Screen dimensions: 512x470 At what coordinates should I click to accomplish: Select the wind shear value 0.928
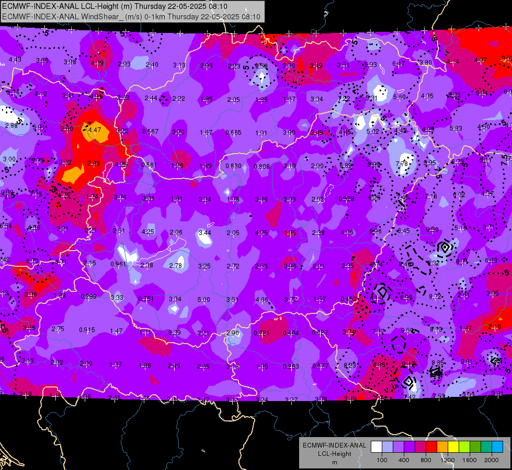346,198
